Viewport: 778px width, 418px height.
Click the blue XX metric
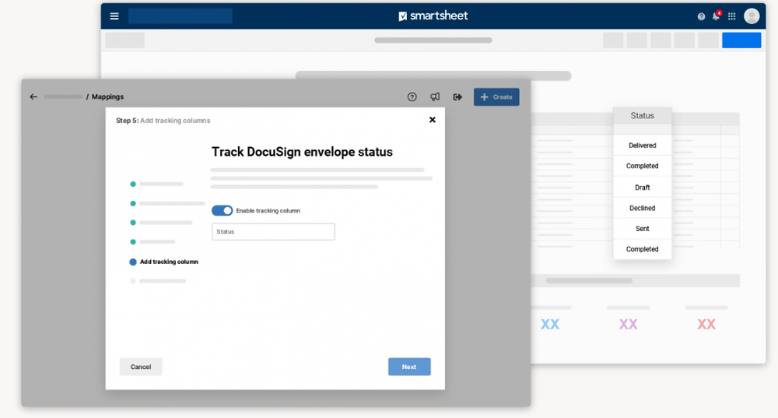550,324
